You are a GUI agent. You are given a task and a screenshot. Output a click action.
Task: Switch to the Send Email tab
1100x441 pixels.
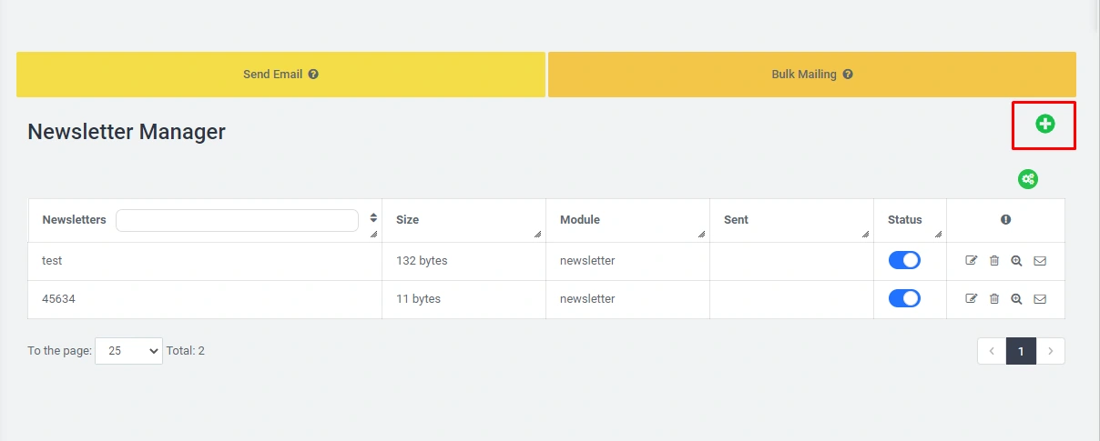[280, 75]
